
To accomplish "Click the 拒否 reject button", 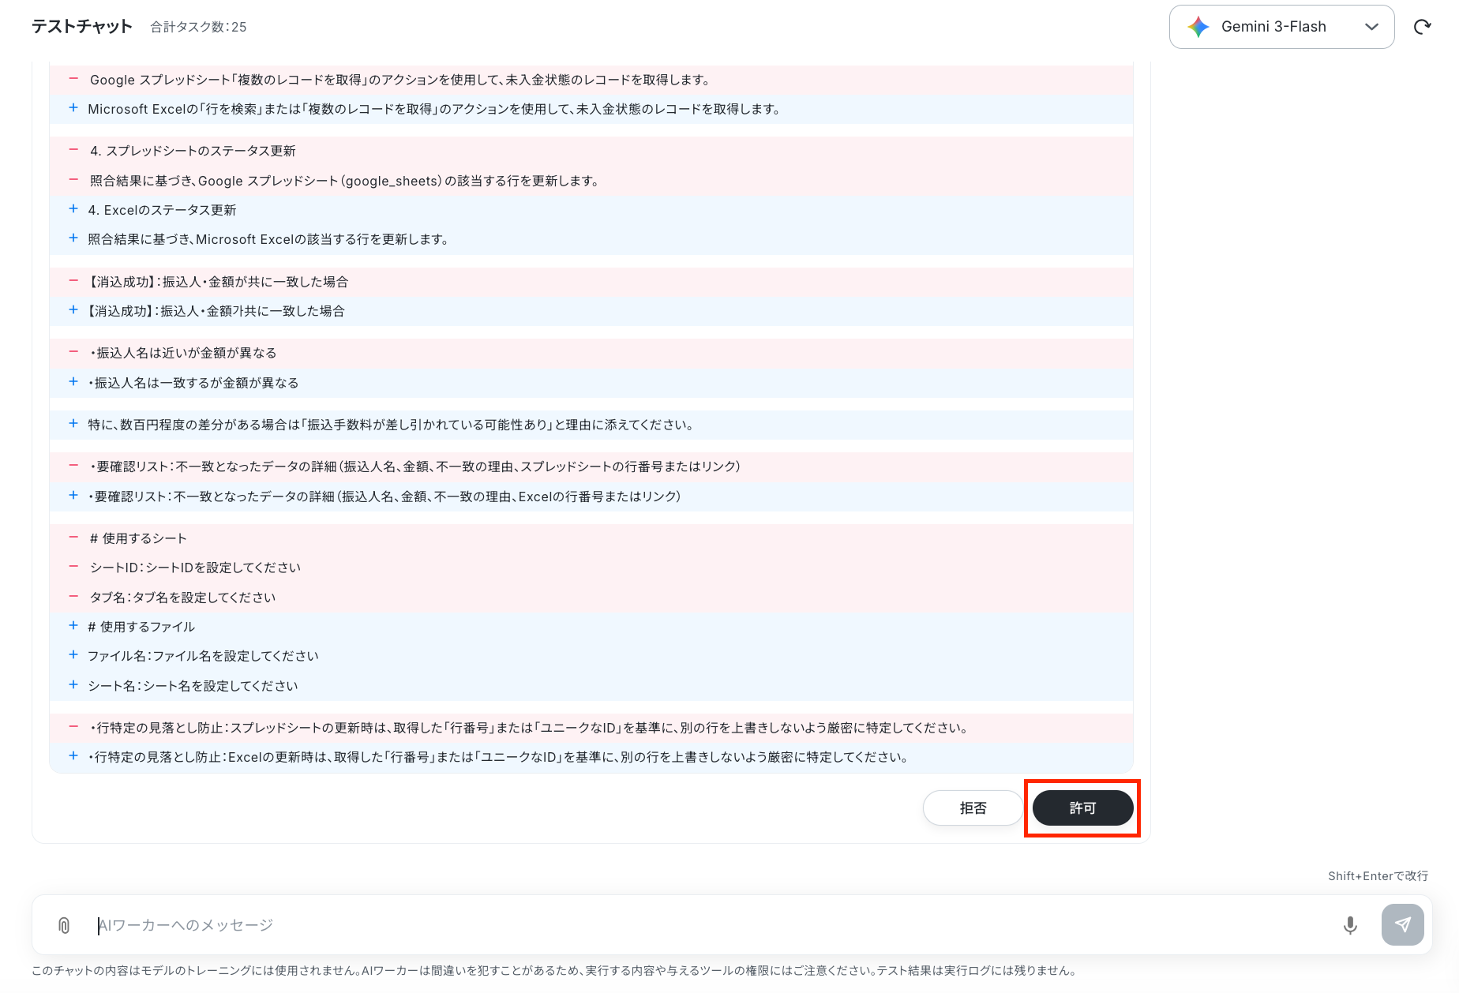I will pyautogui.click(x=973, y=808).
